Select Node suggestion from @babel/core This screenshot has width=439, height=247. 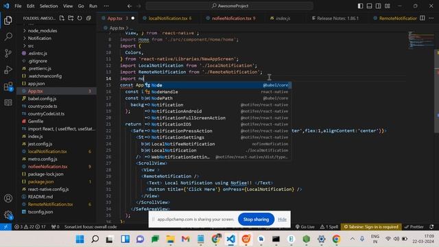pos(217,85)
